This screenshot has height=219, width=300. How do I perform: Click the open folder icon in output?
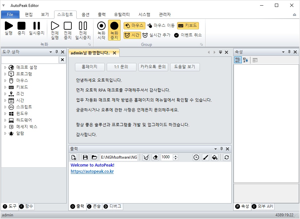pyautogui.click(x=94, y=158)
